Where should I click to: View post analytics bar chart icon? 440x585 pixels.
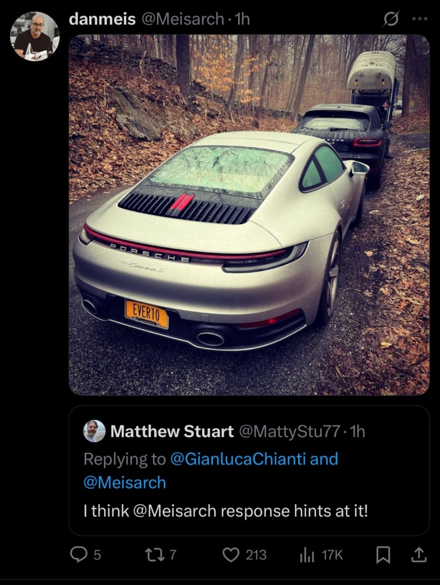307,555
